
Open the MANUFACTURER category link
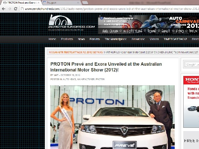coord(86,79)
